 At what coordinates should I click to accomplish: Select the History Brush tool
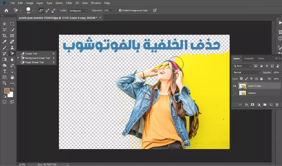pos(5,53)
